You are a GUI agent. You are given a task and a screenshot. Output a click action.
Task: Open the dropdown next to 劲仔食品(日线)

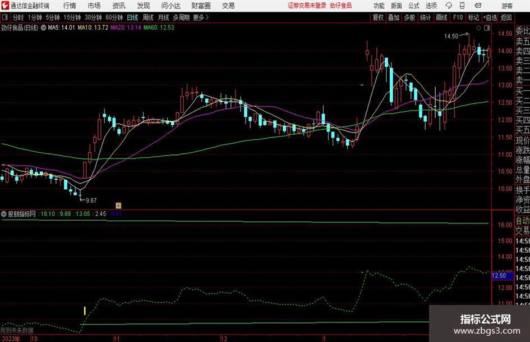tap(43, 28)
